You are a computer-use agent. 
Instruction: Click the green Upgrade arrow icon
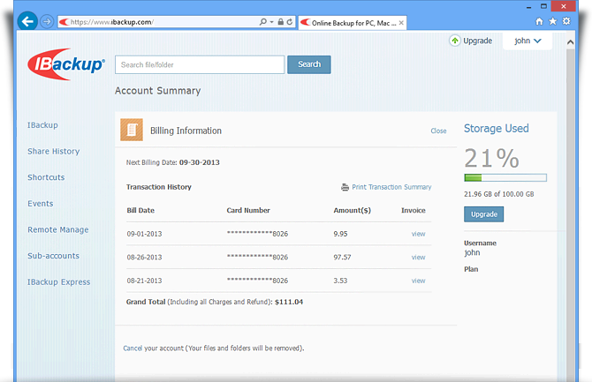455,41
